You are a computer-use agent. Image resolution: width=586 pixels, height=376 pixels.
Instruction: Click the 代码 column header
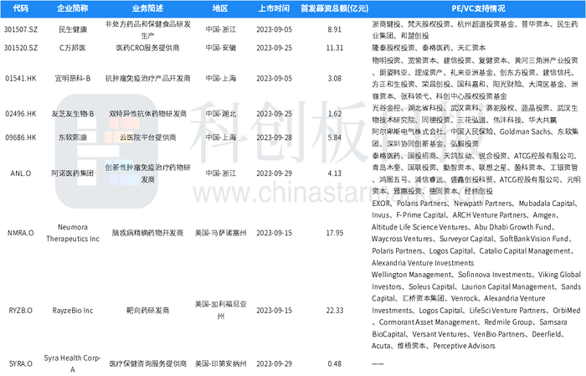[21, 8]
